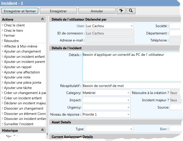This screenshot has width=183, height=141.
Task: Collapse the Actions panel with chevron icon
Action: pyautogui.click(x=43, y=19)
